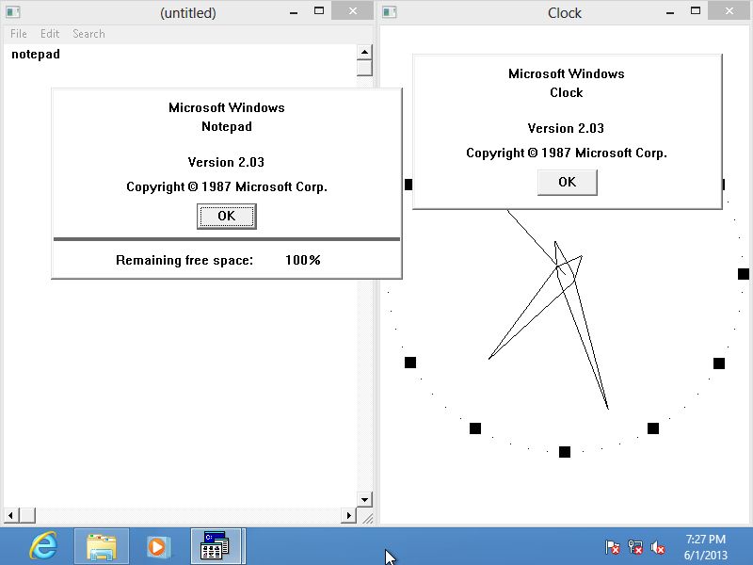Close the Clock window
753x565 pixels.
[x=729, y=11]
